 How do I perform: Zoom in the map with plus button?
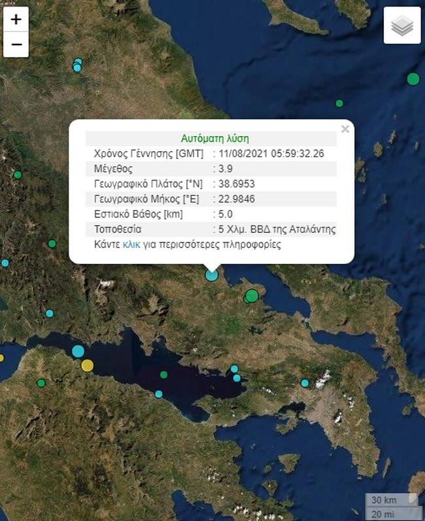click(x=16, y=19)
